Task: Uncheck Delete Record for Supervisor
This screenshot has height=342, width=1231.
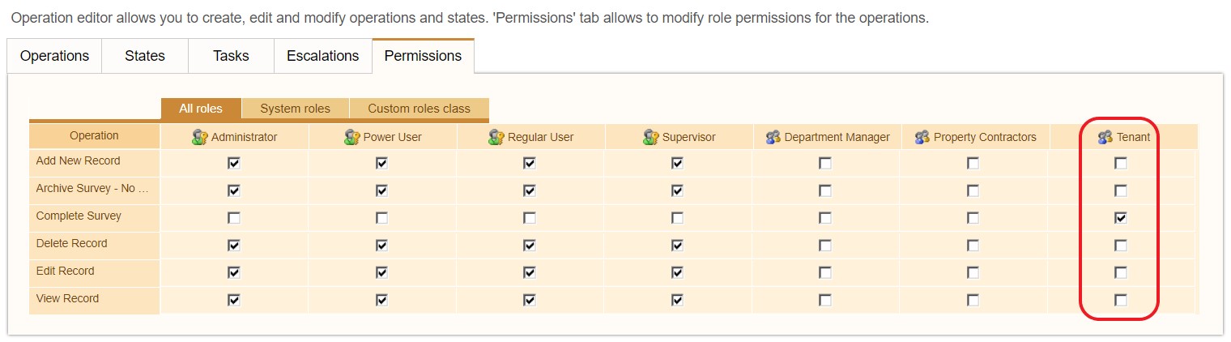Action: coord(677,246)
